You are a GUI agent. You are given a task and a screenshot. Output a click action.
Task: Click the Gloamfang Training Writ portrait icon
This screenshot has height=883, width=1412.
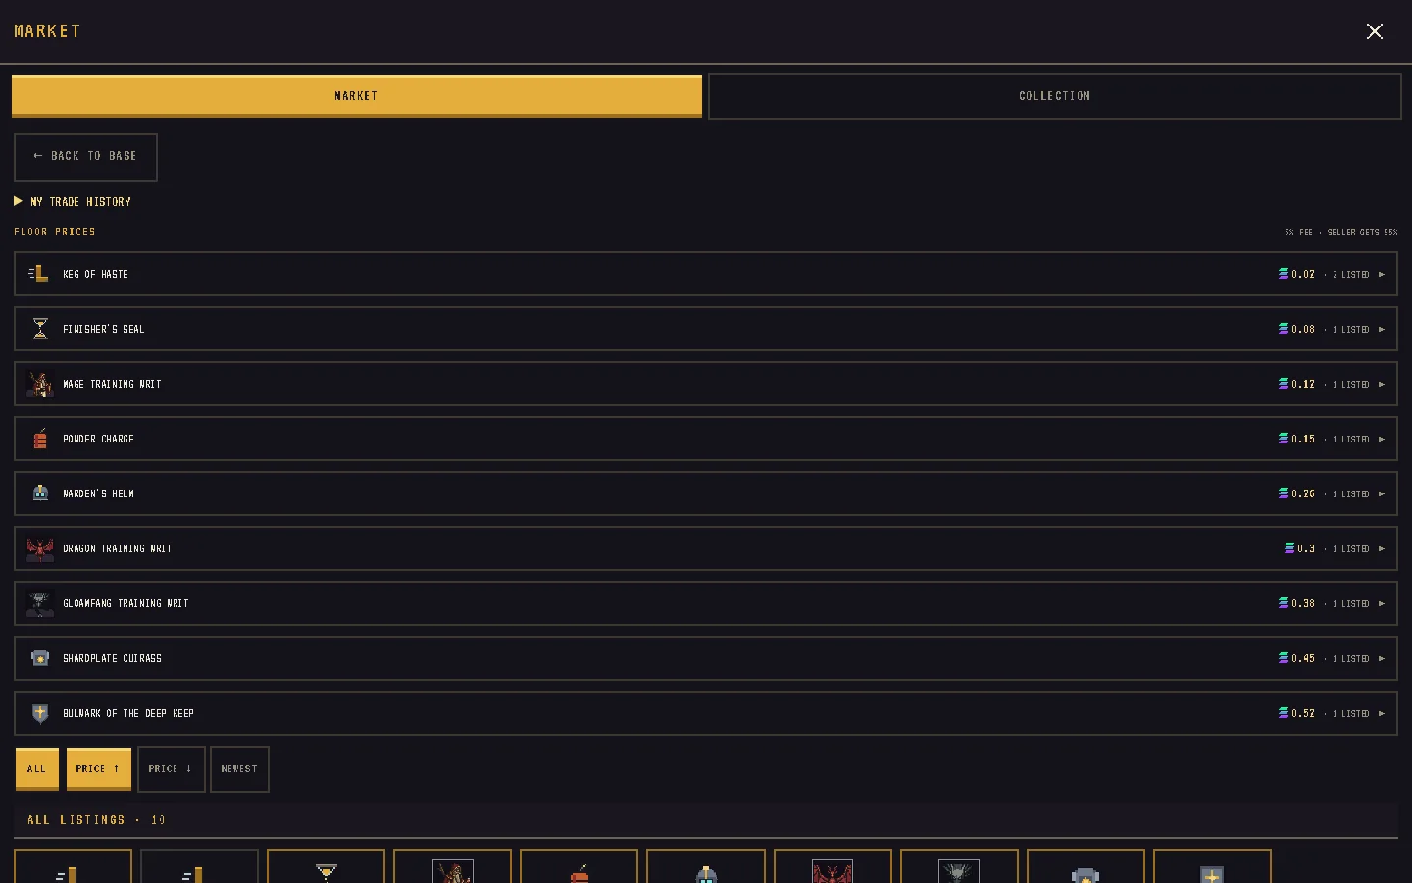[x=40, y=603]
